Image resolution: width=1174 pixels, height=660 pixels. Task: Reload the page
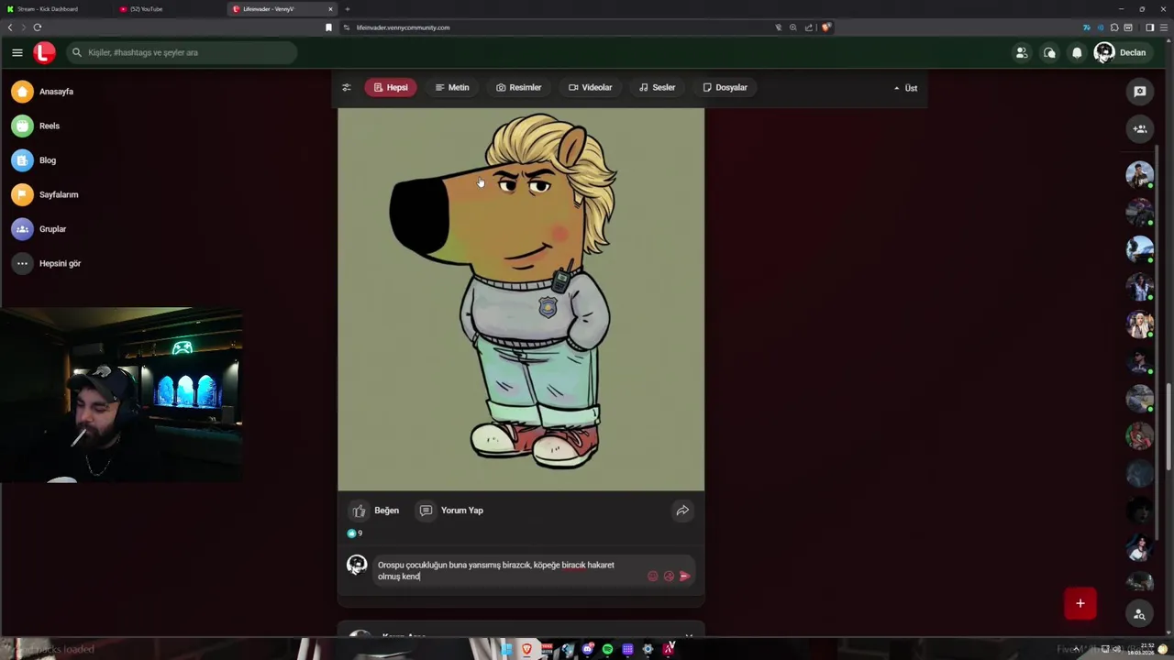click(38, 27)
